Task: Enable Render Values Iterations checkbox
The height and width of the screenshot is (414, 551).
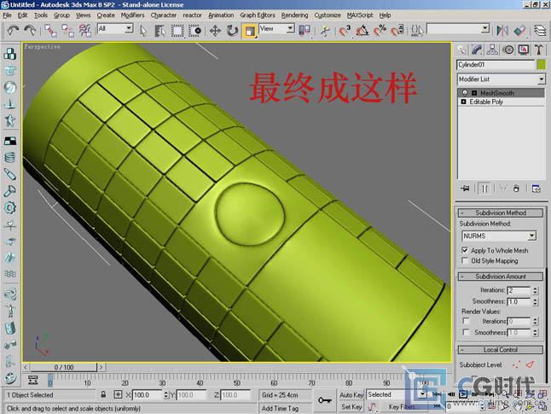Action: point(466,321)
